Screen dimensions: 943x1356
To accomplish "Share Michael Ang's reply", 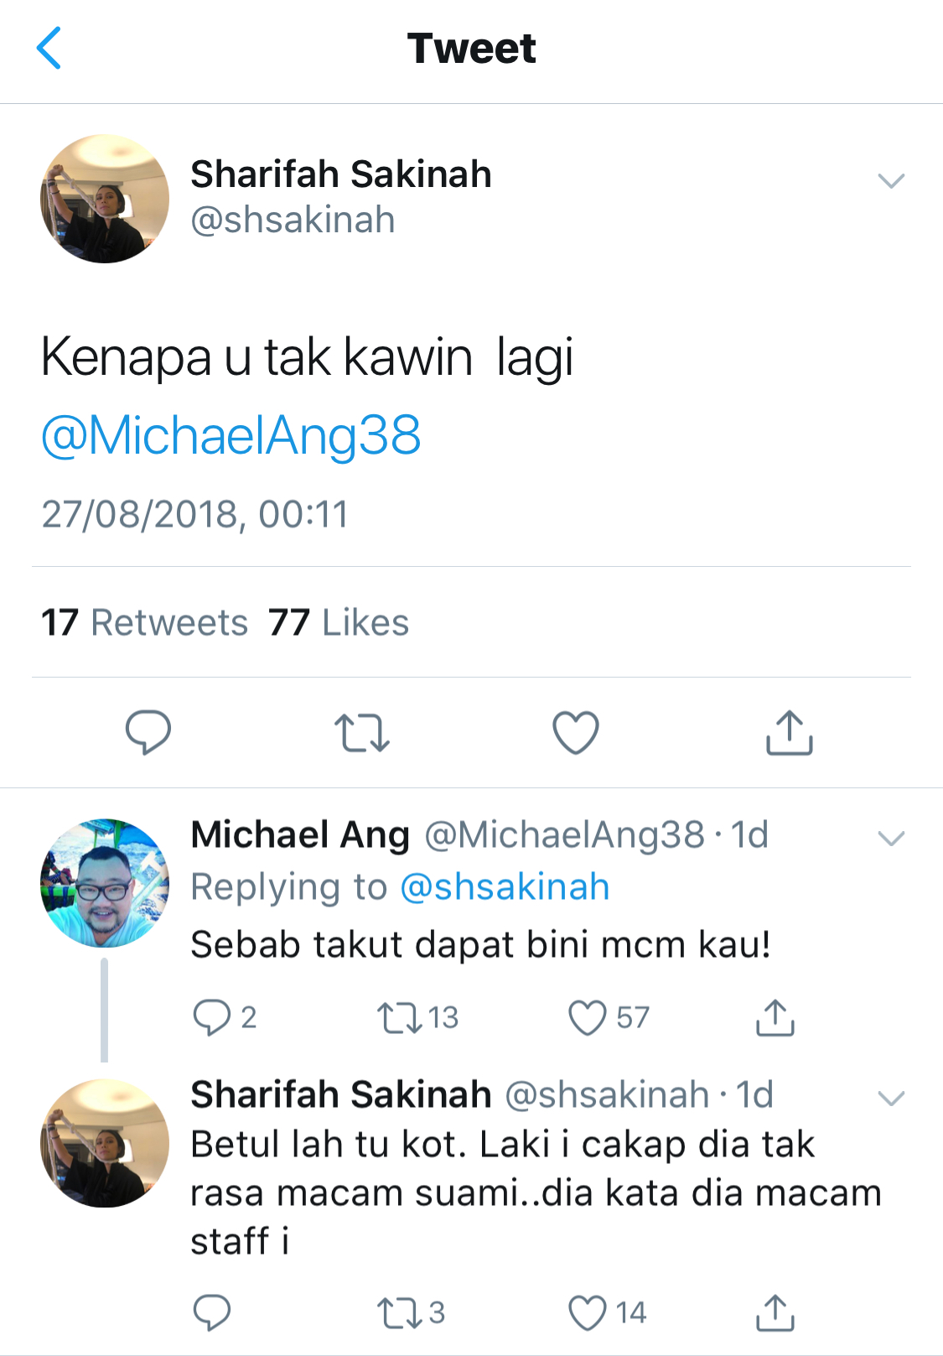I will point(775,1017).
